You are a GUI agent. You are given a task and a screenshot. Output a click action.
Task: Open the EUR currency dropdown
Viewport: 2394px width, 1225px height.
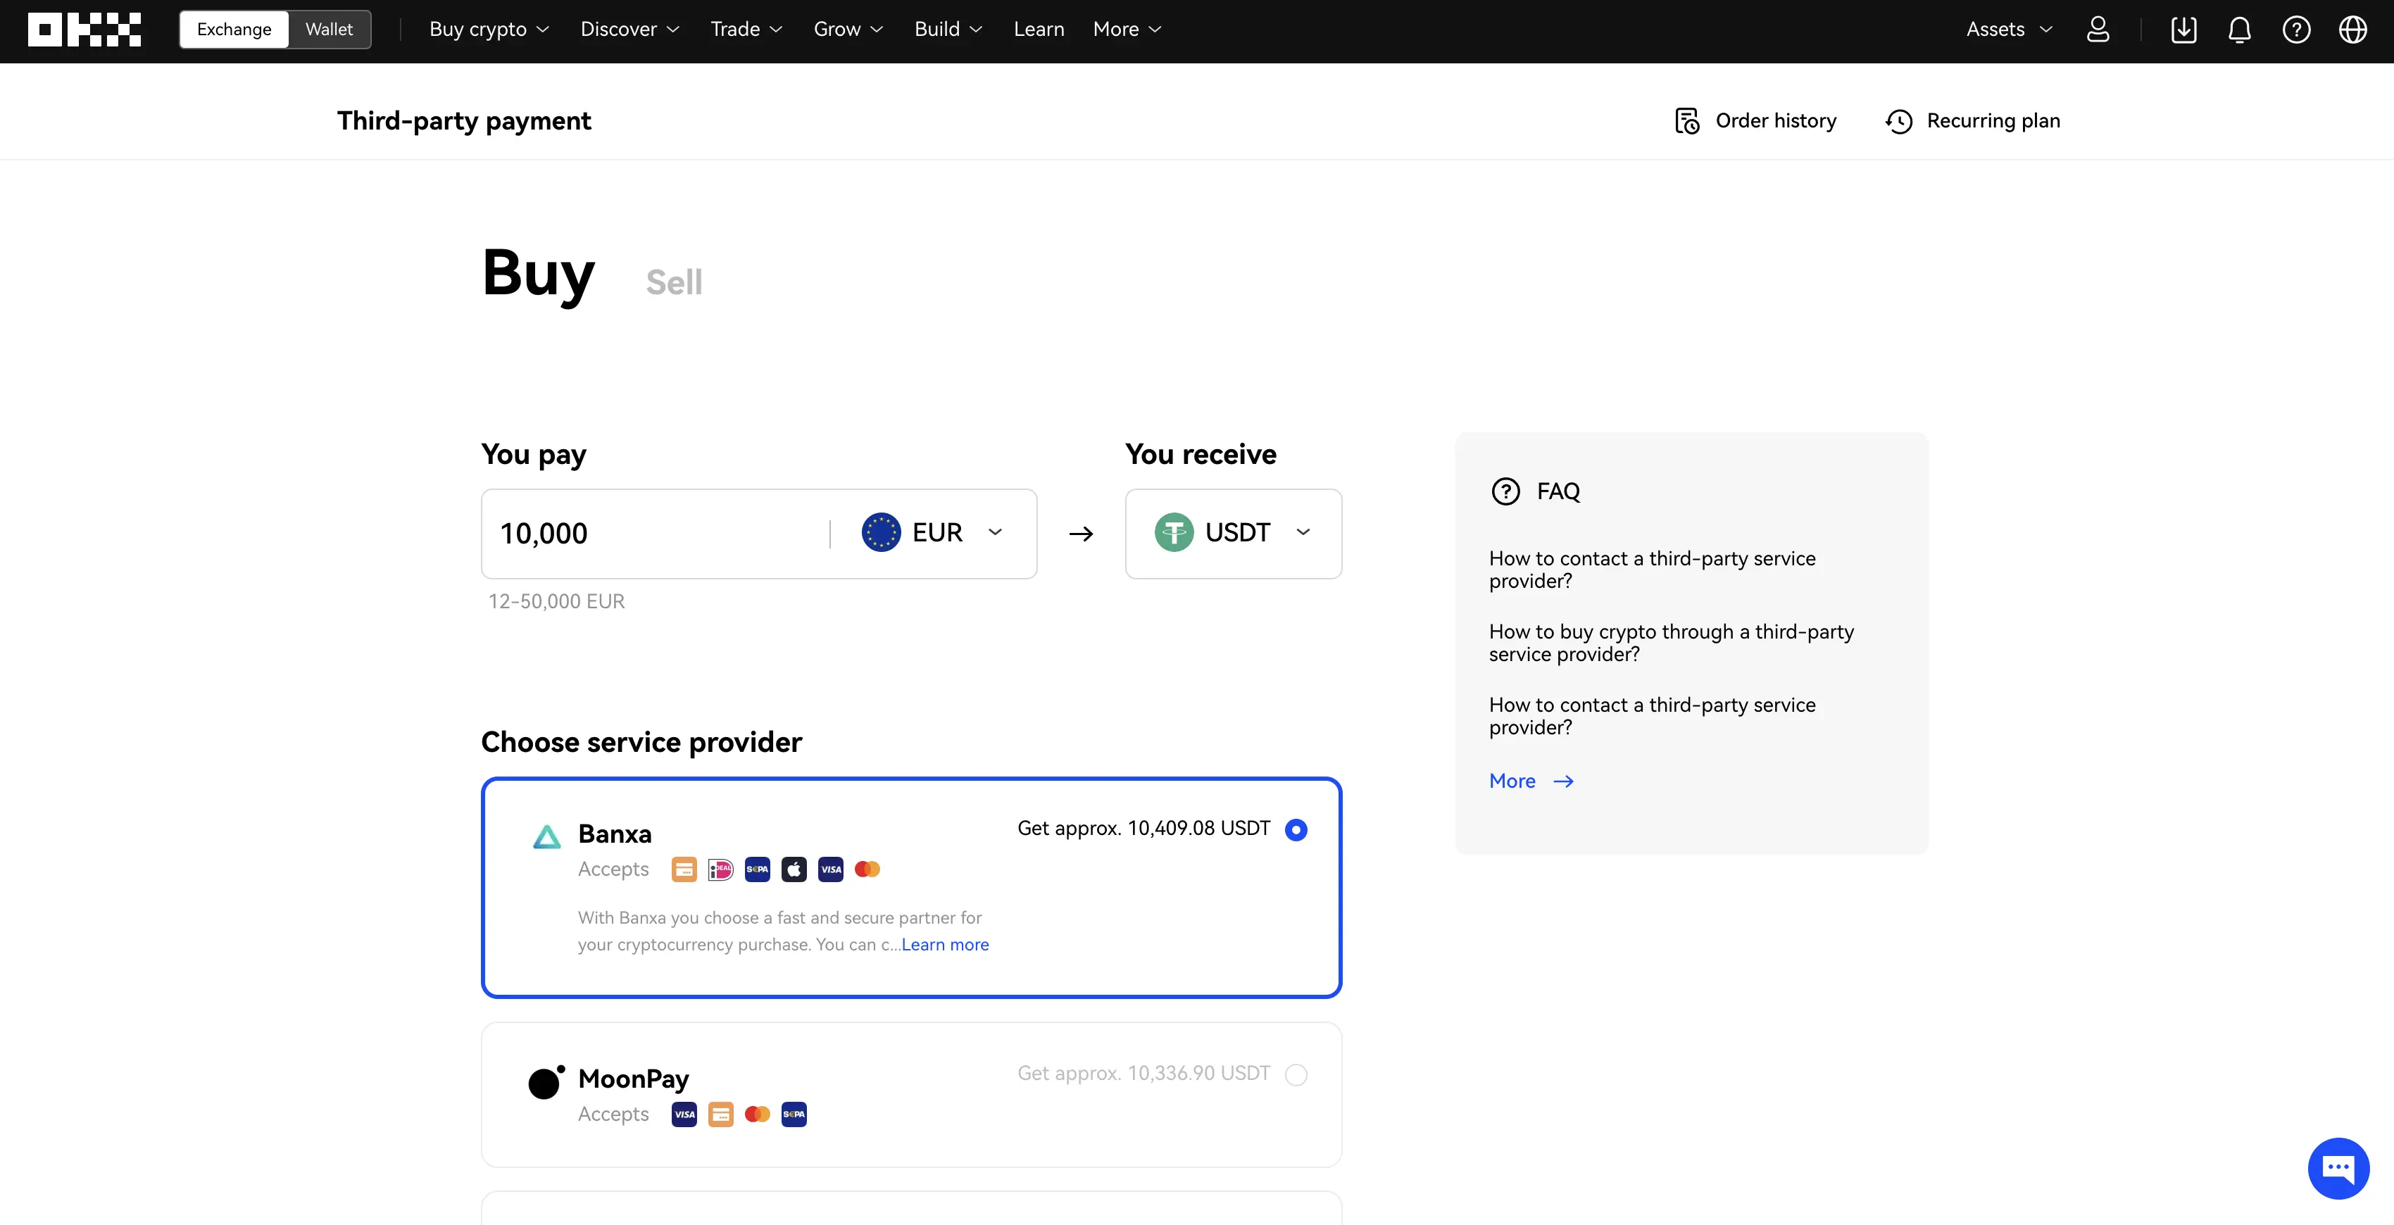pos(933,532)
